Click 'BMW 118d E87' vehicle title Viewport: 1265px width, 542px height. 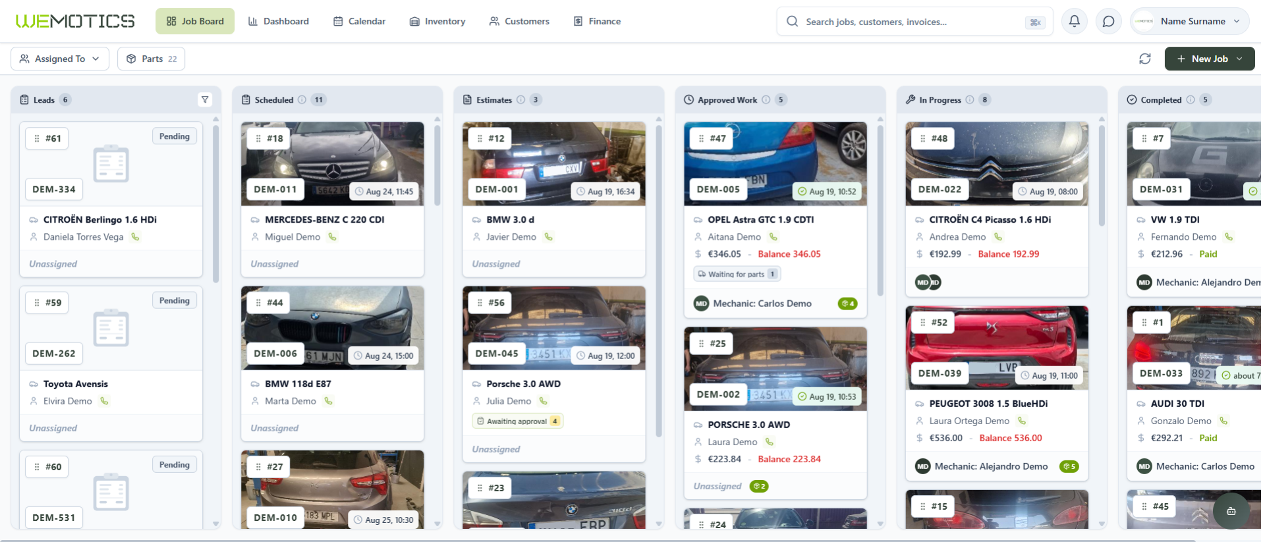click(x=298, y=383)
